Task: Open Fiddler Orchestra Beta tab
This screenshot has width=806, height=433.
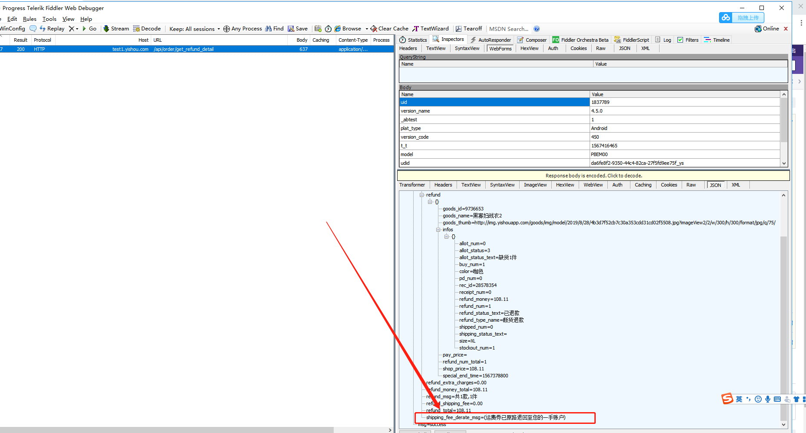Action: pyautogui.click(x=580, y=40)
